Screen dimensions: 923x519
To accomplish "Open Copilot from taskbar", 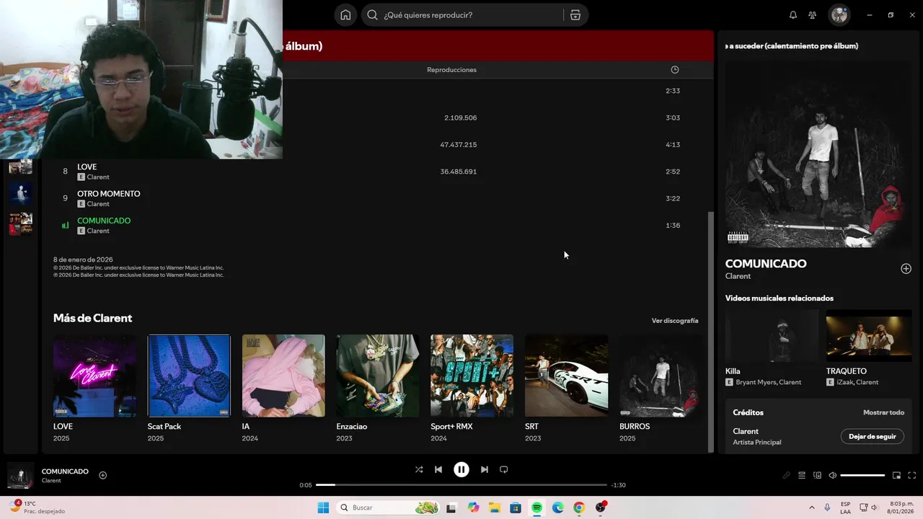I will click(473, 507).
